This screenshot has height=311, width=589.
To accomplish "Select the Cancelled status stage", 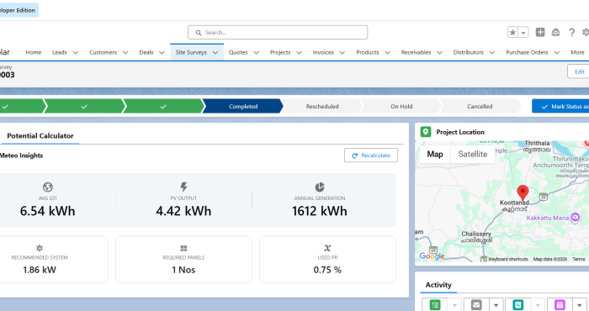I will [x=480, y=107].
